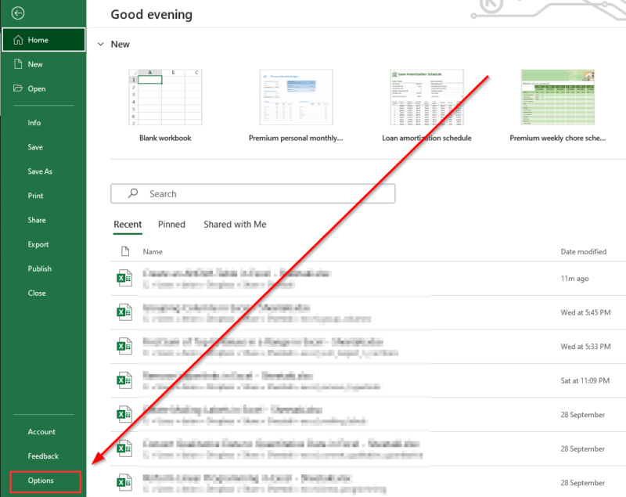Click the Open folder icon in sidebar

click(18, 88)
